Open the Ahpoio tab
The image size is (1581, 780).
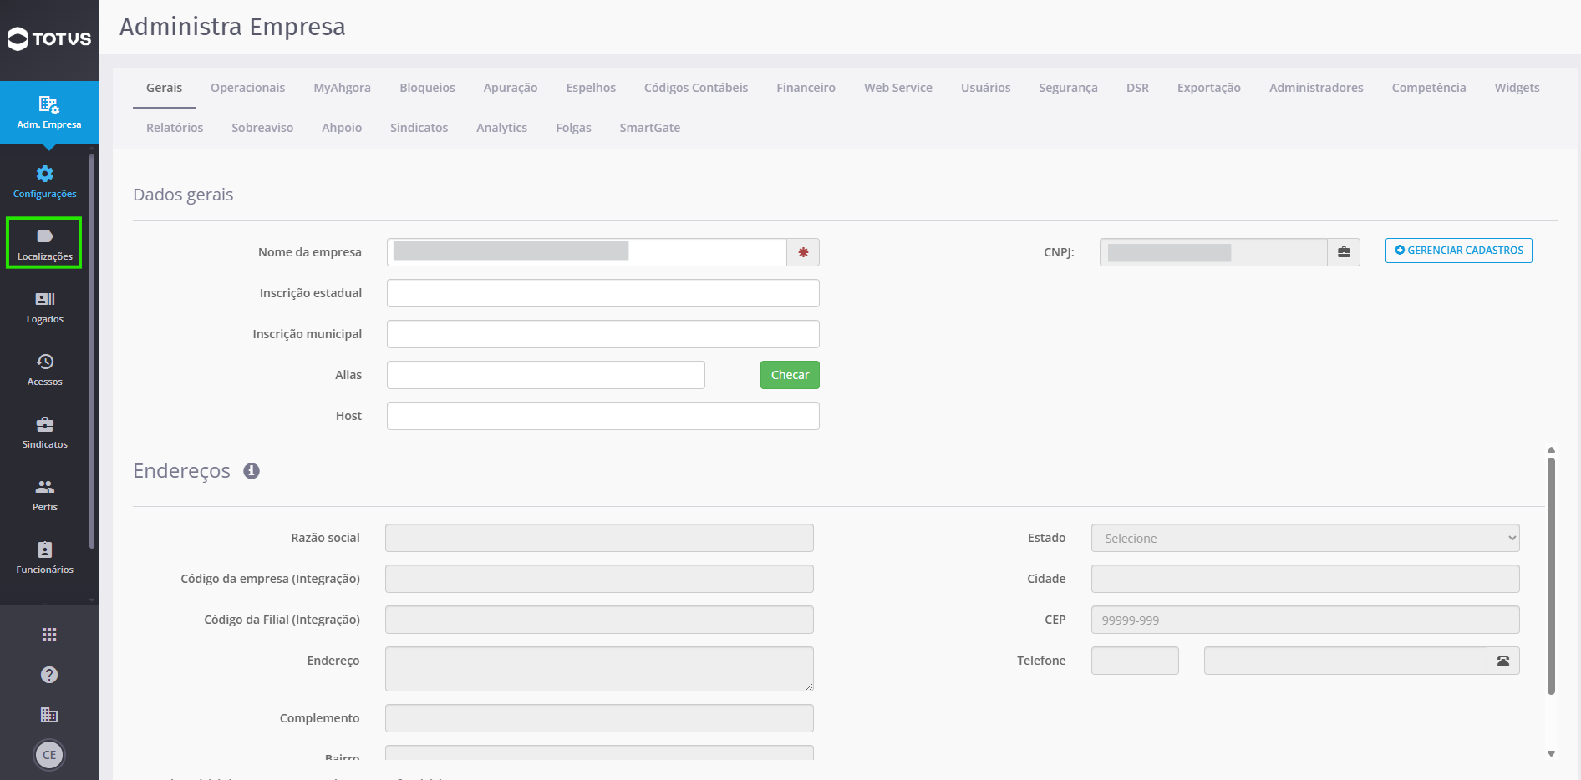click(342, 128)
